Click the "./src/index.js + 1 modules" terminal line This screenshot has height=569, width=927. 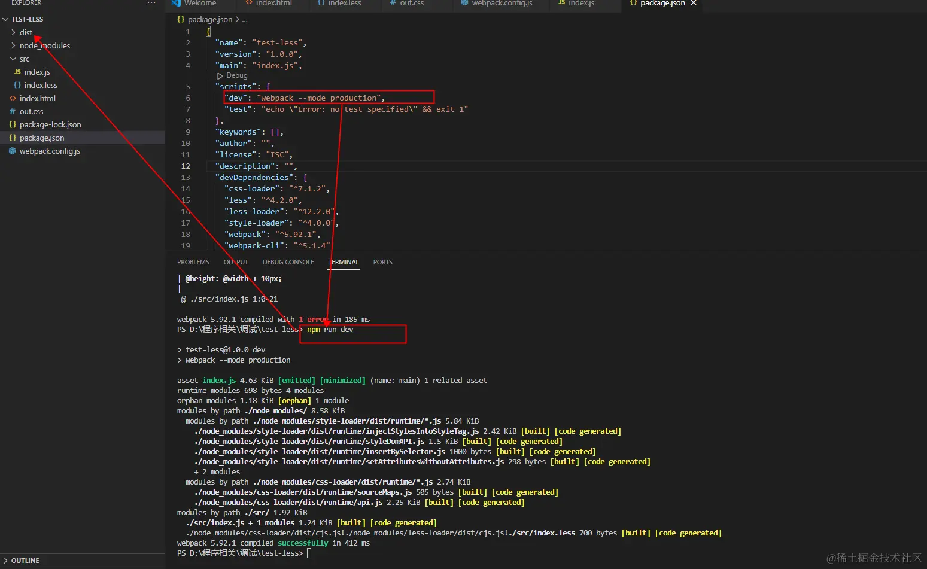tap(311, 523)
